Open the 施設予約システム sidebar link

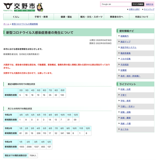pos(128,47)
